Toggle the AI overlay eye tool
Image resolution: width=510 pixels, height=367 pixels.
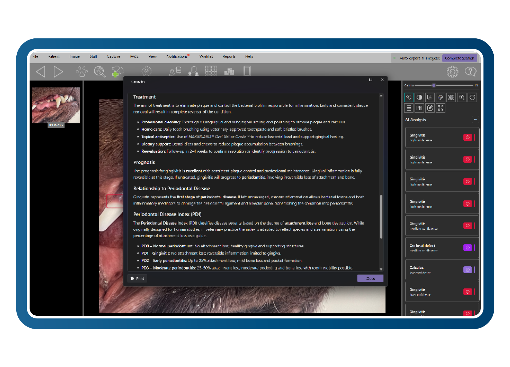[409, 98]
